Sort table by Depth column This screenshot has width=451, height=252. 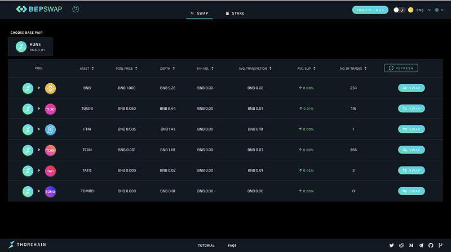(x=167, y=68)
